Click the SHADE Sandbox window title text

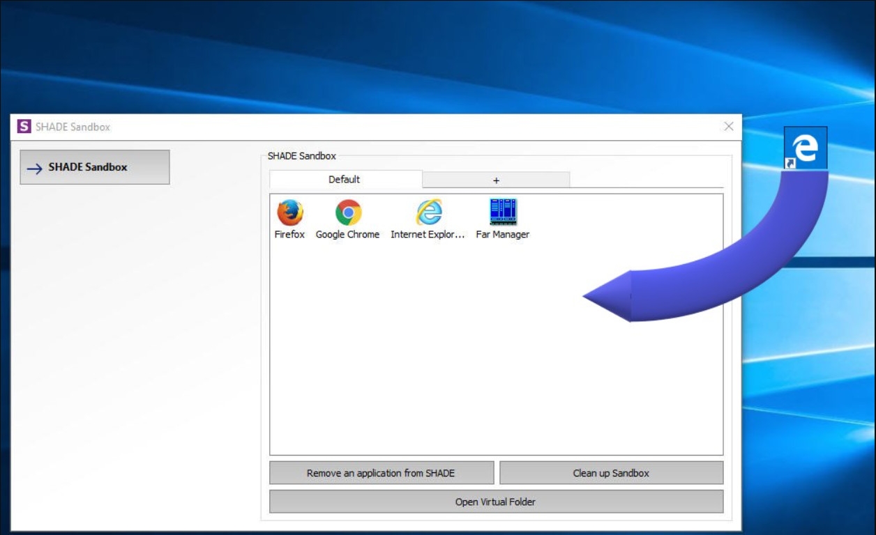[73, 127]
